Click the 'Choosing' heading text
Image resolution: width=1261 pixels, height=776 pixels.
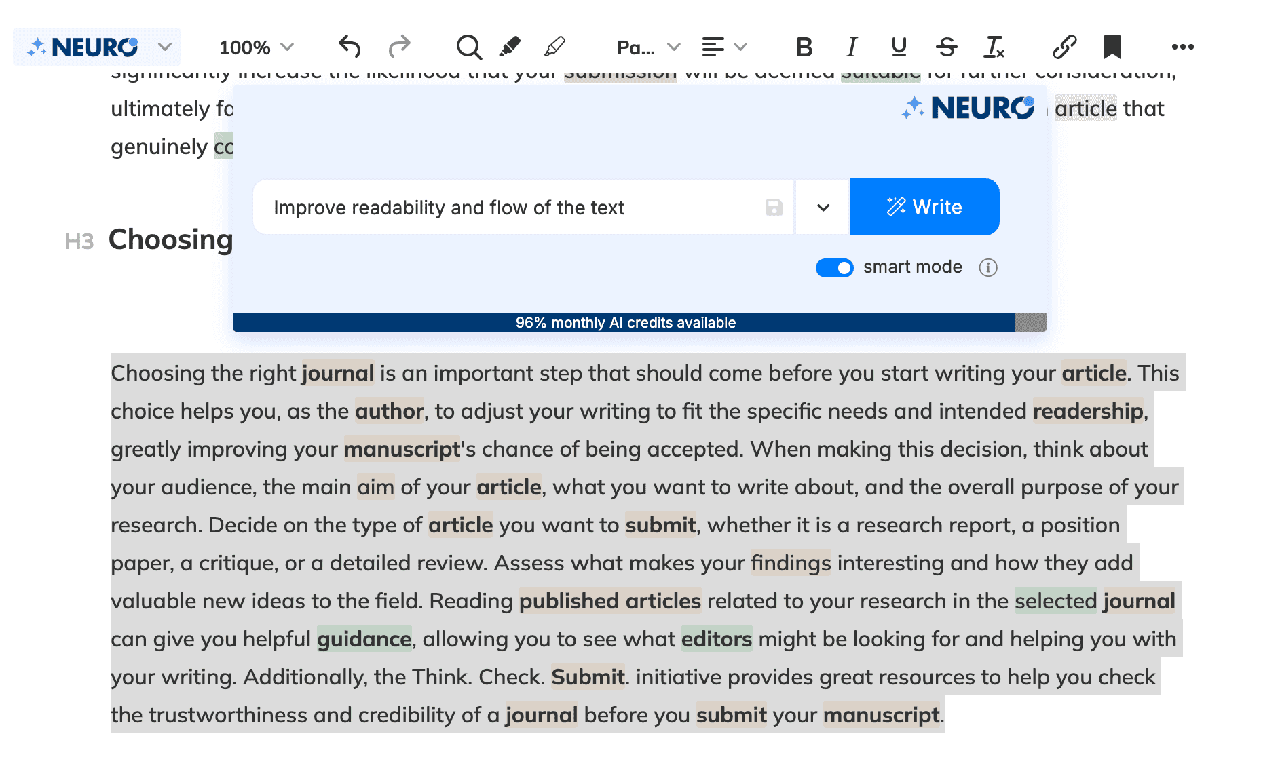pos(170,239)
